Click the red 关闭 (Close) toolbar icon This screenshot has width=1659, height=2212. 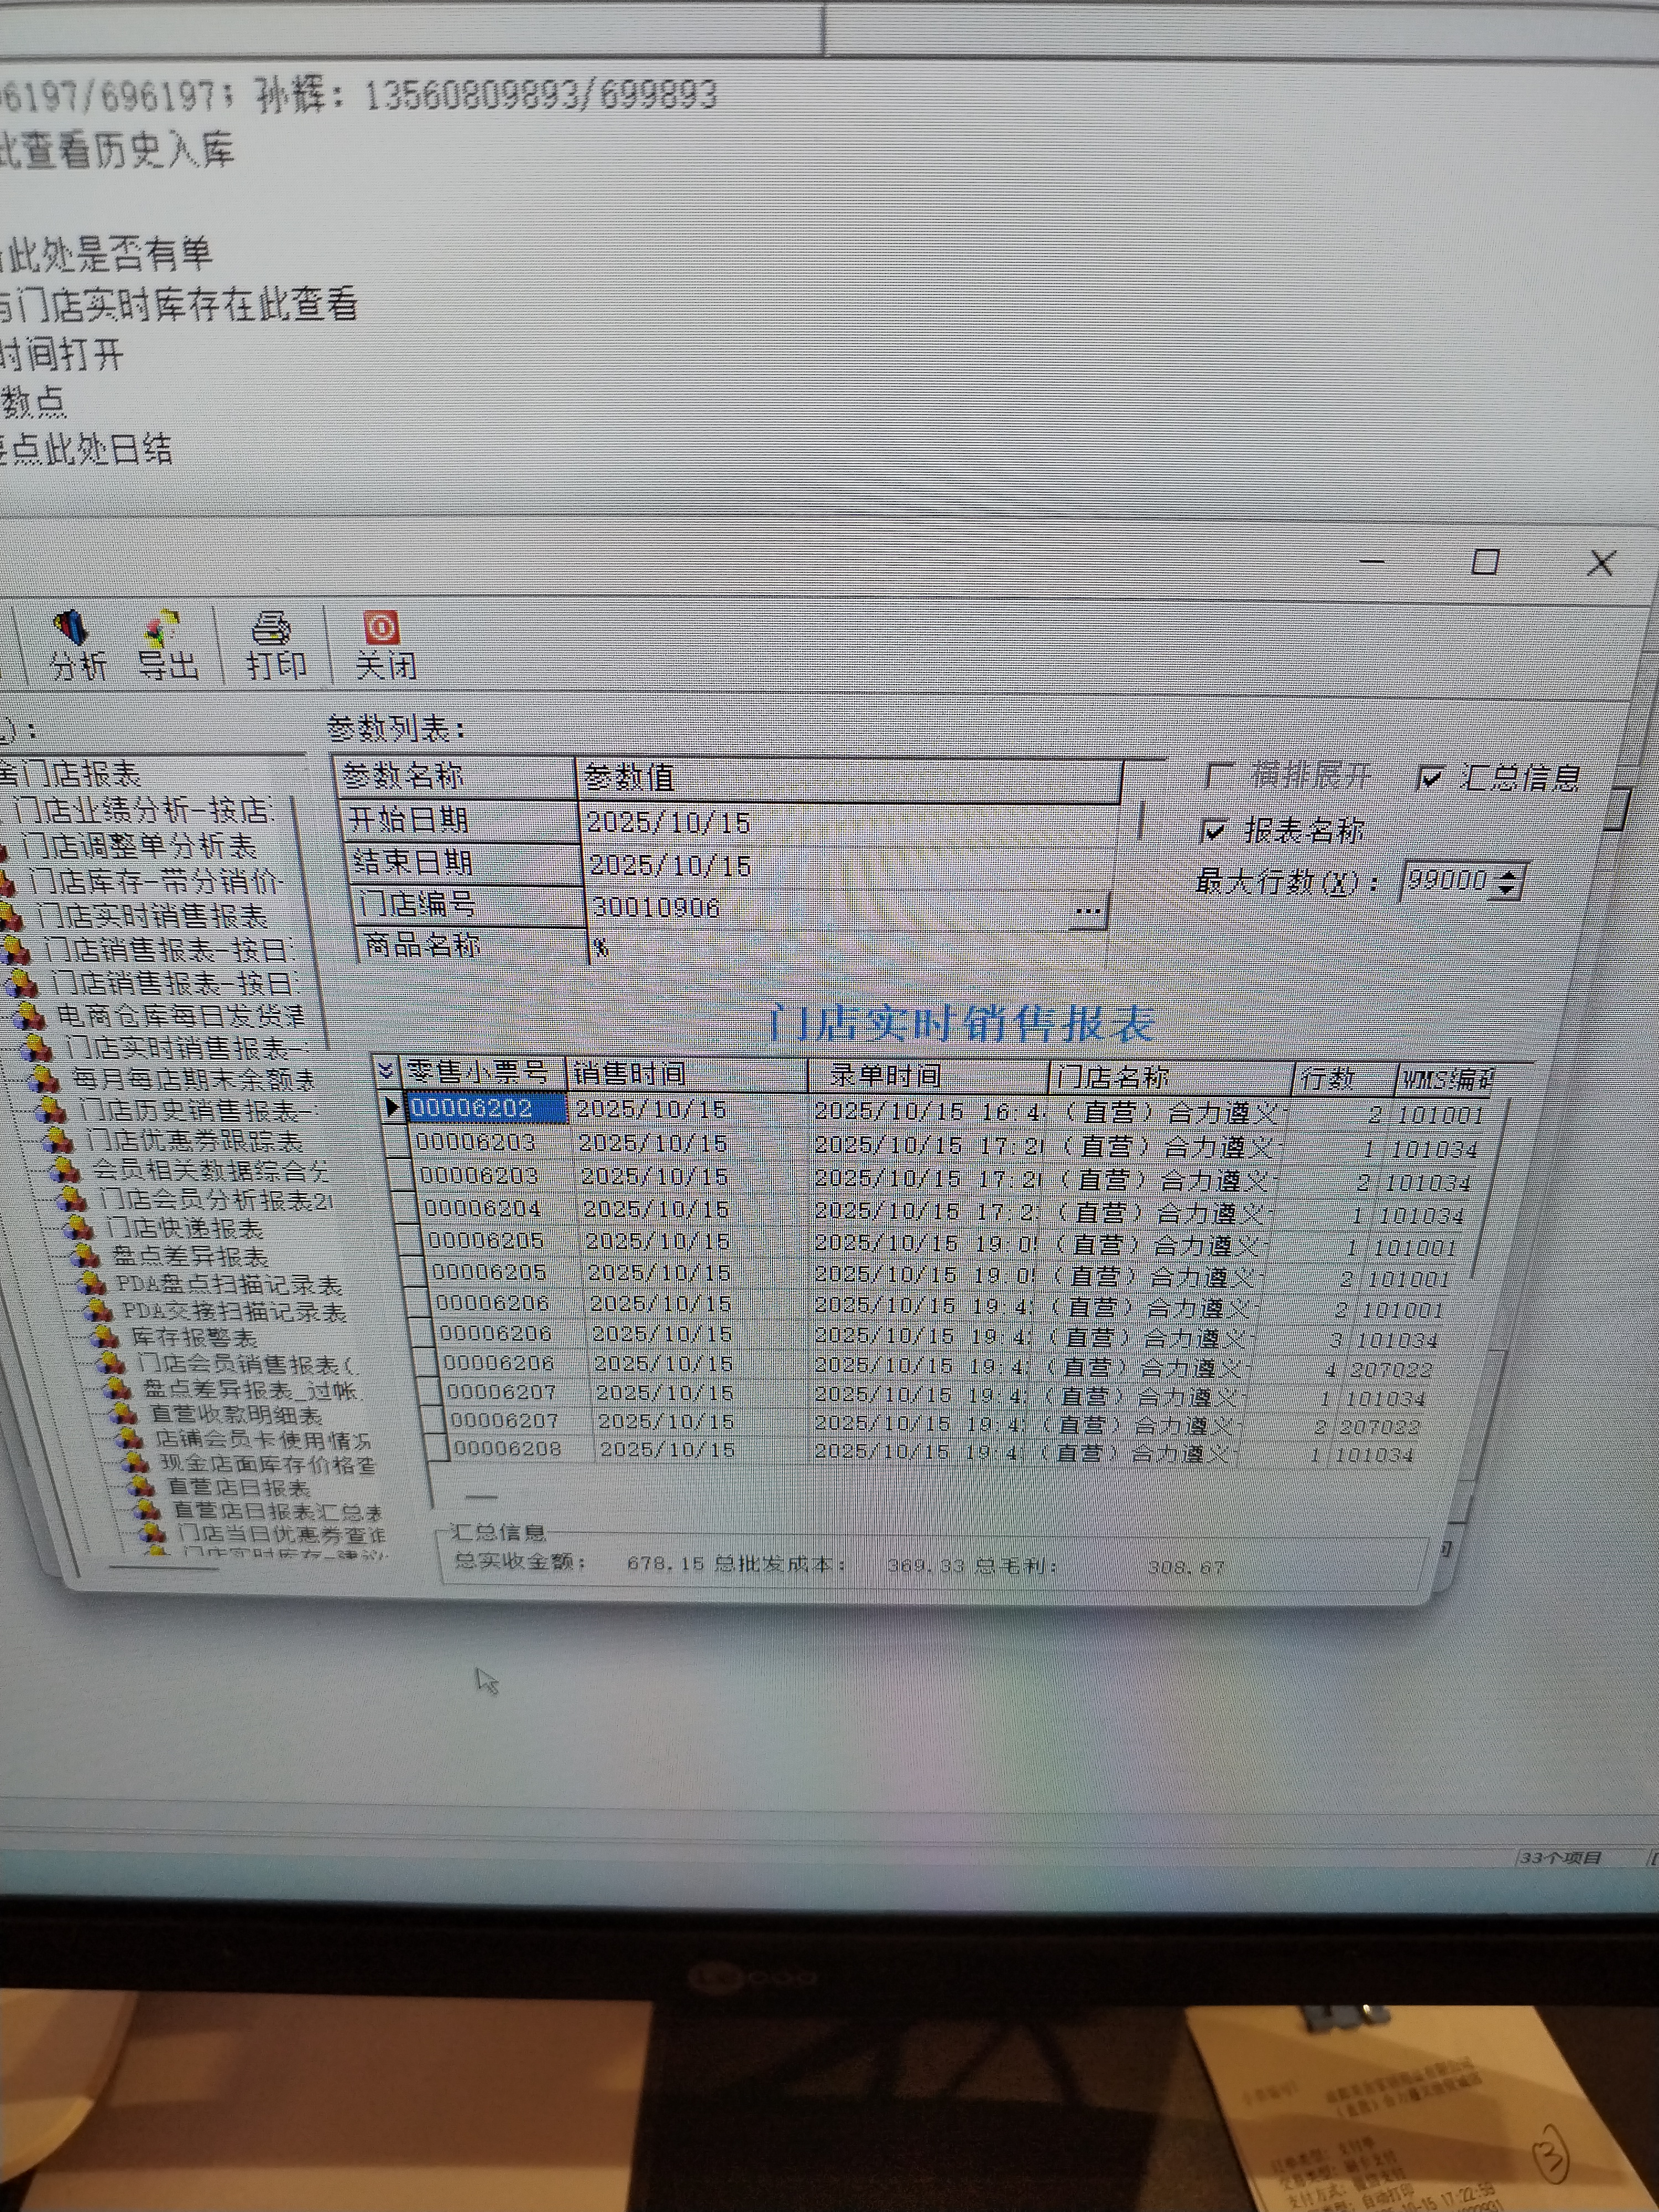pyautogui.click(x=381, y=628)
